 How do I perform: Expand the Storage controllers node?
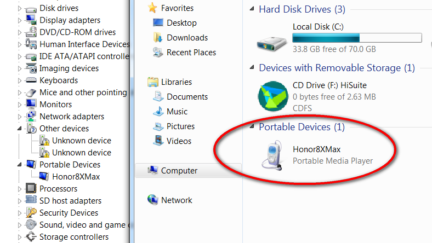20,237
